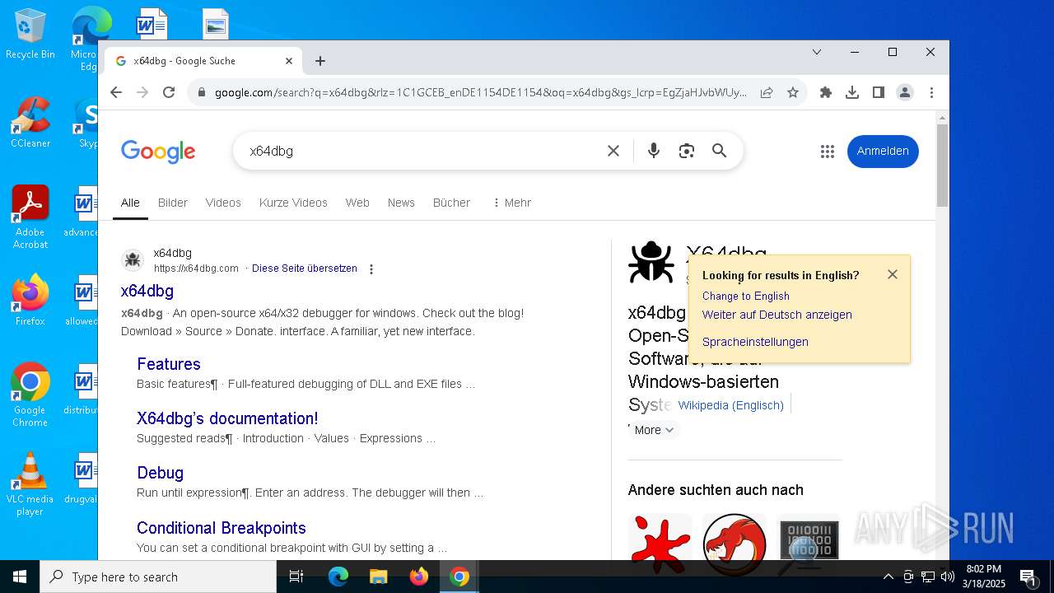Launch Microsoft Edge from the taskbar
The height and width of the screenshot is (593, 1054).
pos(338,577)
